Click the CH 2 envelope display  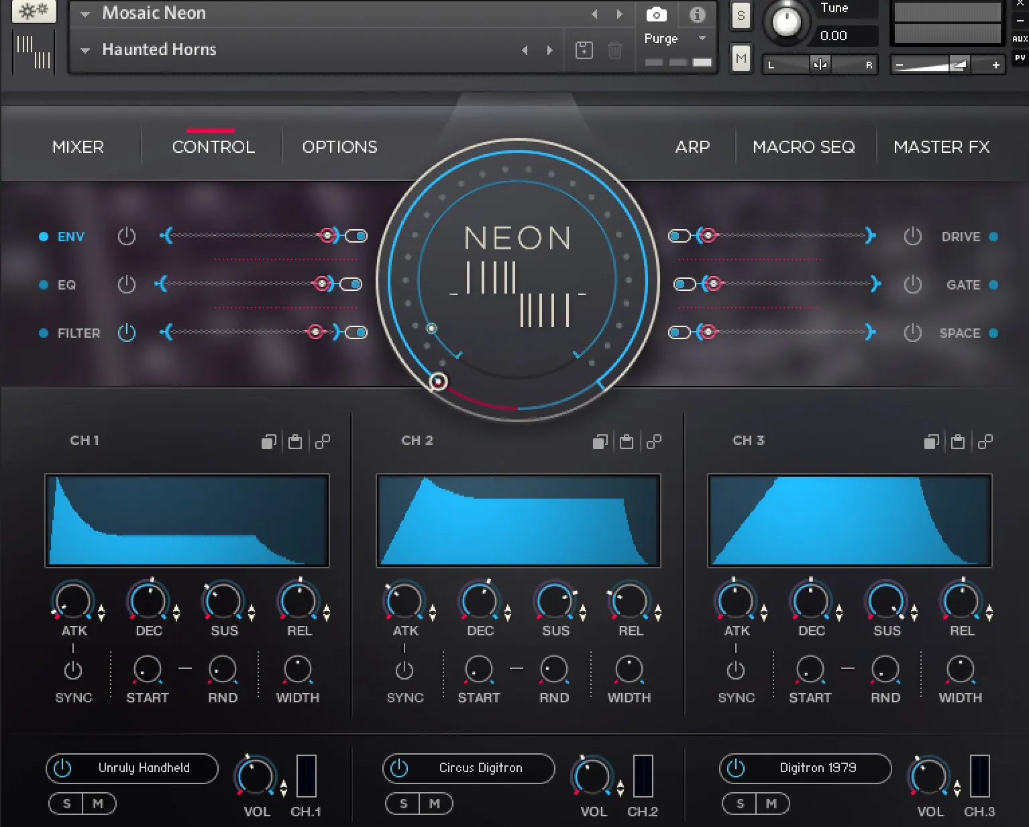(518, 521)
